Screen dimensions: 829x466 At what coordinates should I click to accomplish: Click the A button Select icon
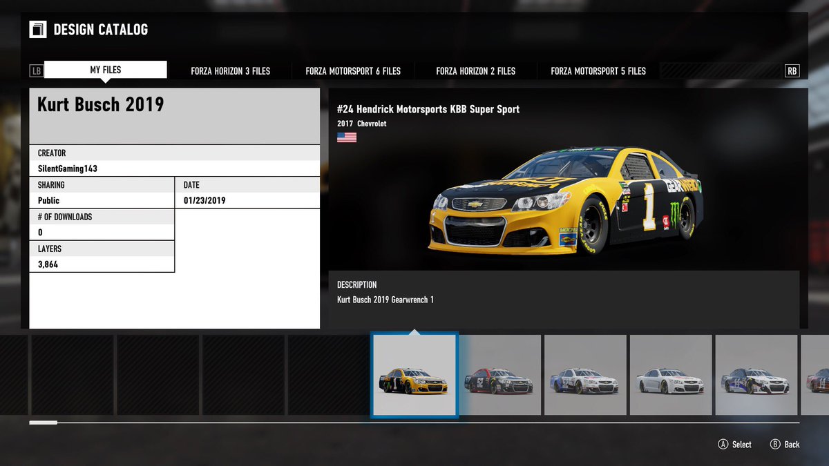point(723,445)
